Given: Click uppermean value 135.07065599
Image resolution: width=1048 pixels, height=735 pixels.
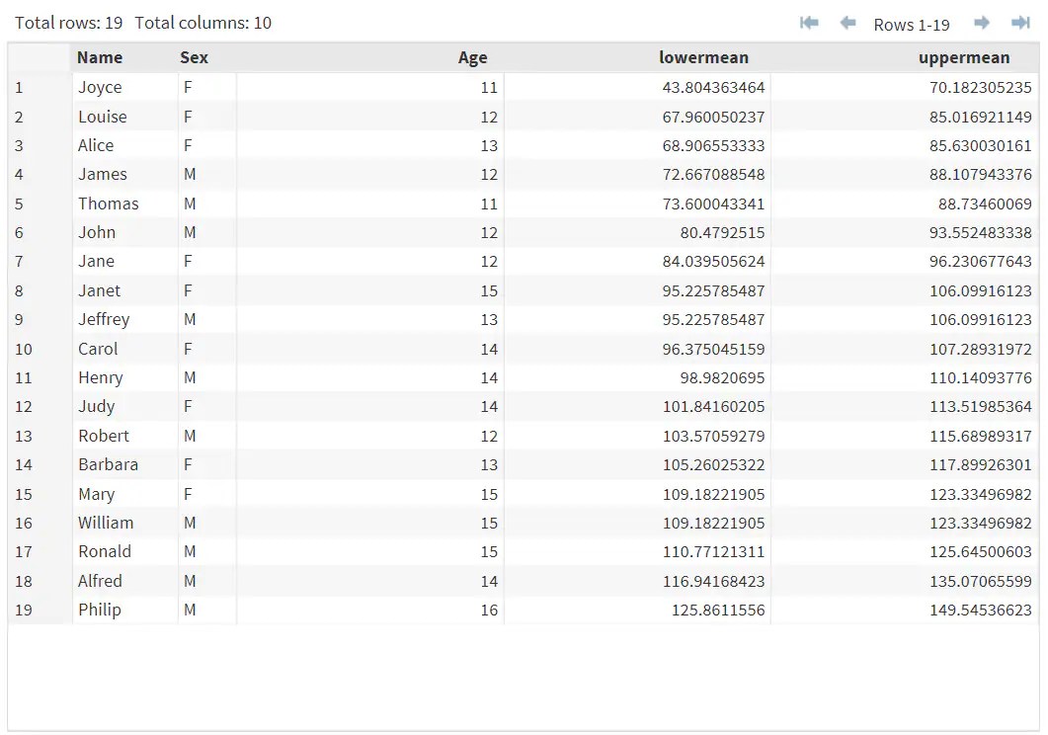Looking at the screenshot, I should click(981, 581).
